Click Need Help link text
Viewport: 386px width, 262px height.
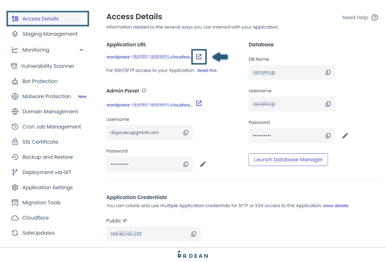pos(355,17)
